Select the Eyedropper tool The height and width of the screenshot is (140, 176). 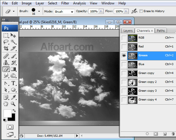pyautogui.click(x=13, y=97)
